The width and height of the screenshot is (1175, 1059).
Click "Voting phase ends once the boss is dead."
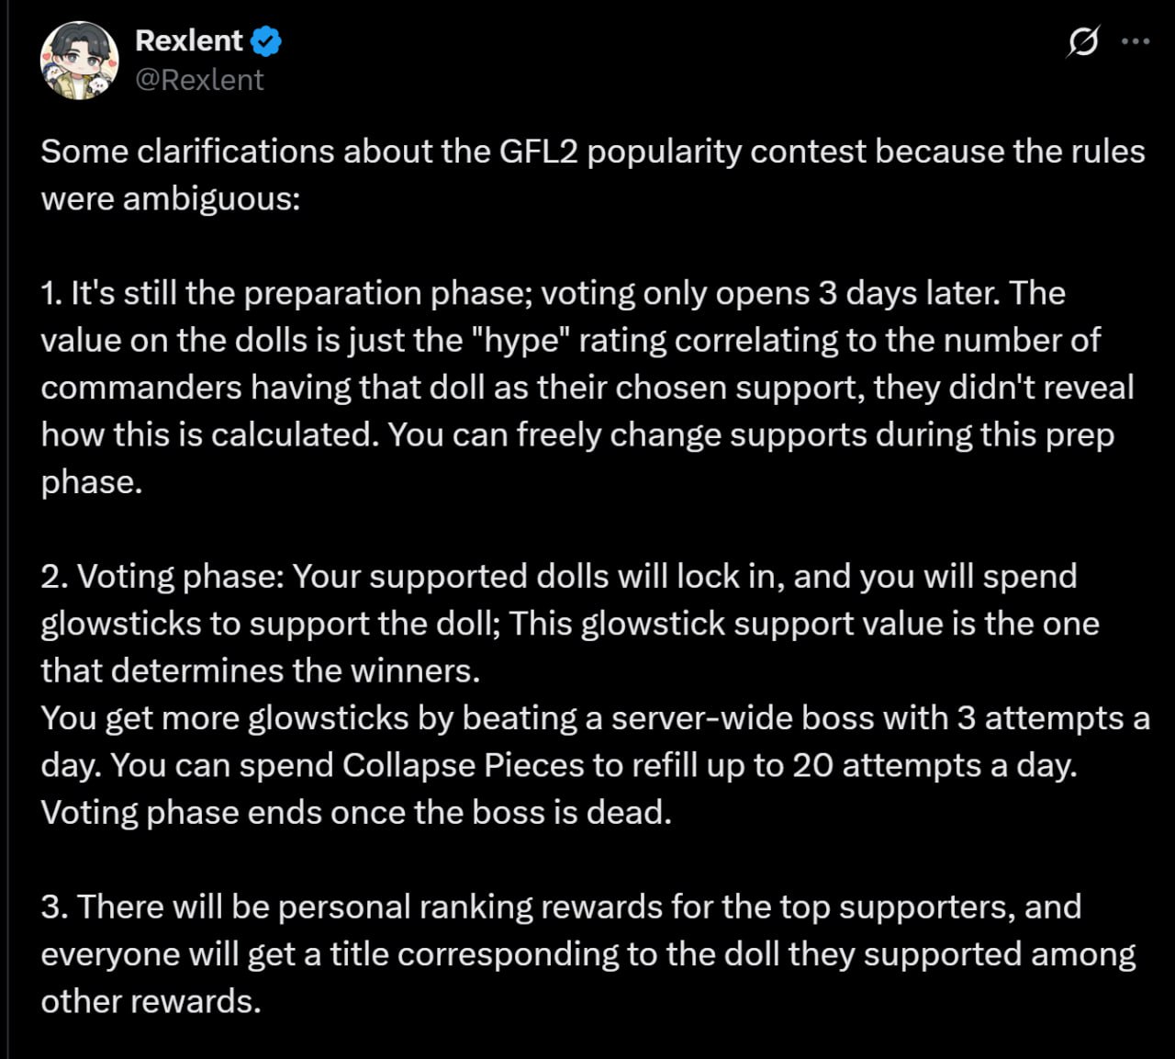[356, 812]
